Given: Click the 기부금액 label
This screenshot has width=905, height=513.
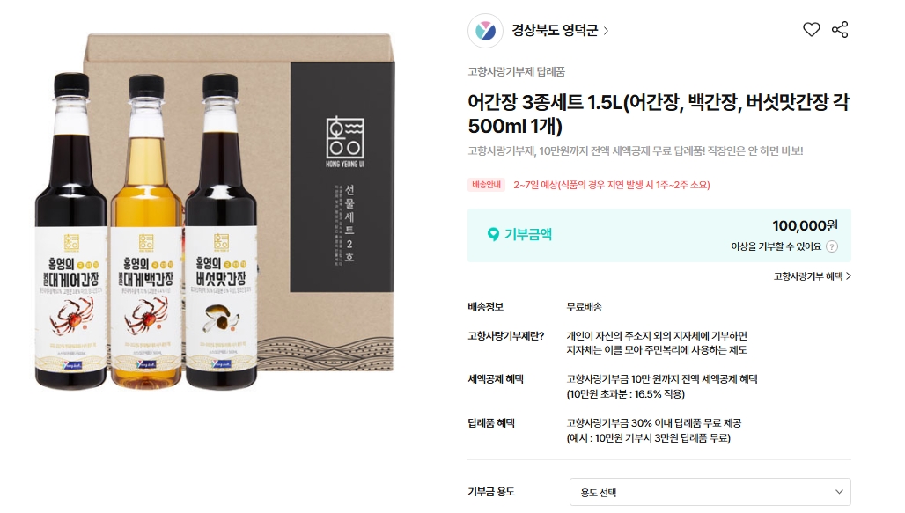Looking at the screenshot, I should [x=528, y=234].
